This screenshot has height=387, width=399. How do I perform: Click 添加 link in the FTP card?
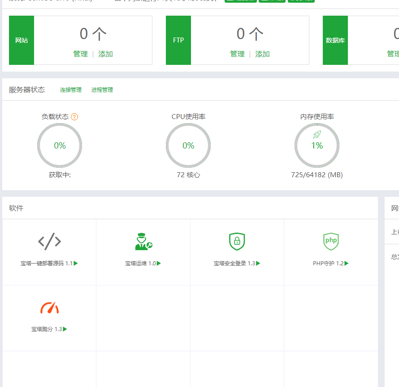(262, 54)
